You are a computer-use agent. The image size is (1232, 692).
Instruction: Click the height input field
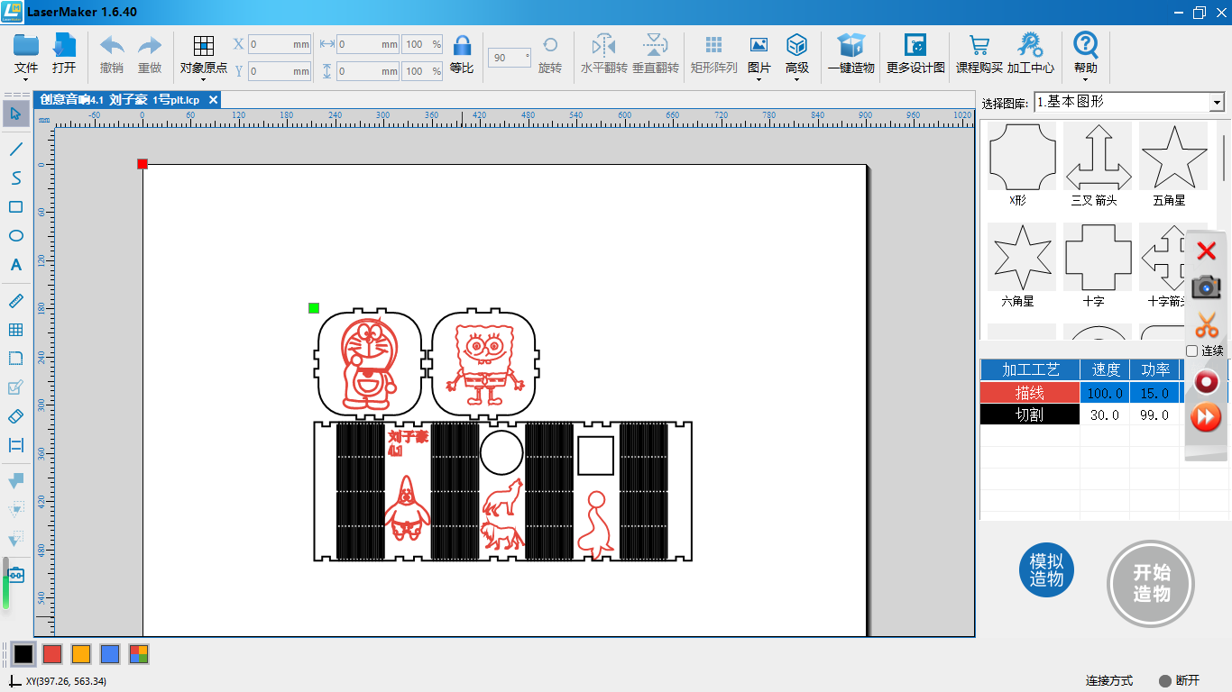pos(368,70)
